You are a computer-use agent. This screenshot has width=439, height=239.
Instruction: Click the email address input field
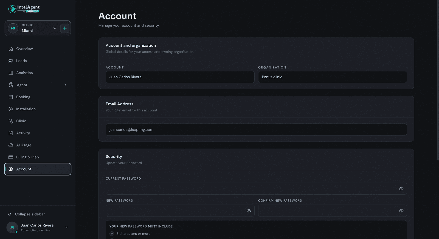(256, 129)
